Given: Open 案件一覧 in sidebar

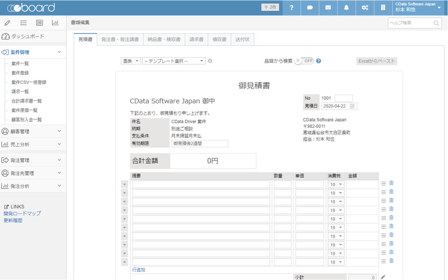Looking at the screenshot, I should point(20,64).
